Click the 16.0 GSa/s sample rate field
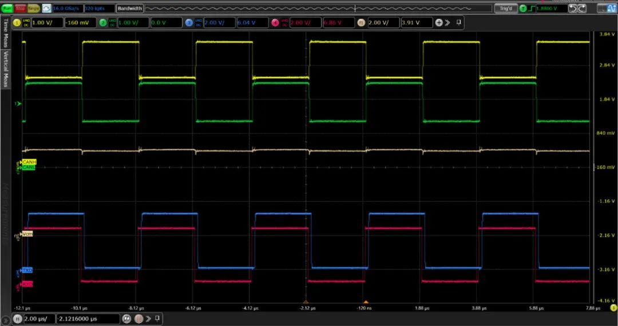 (68, 8)
